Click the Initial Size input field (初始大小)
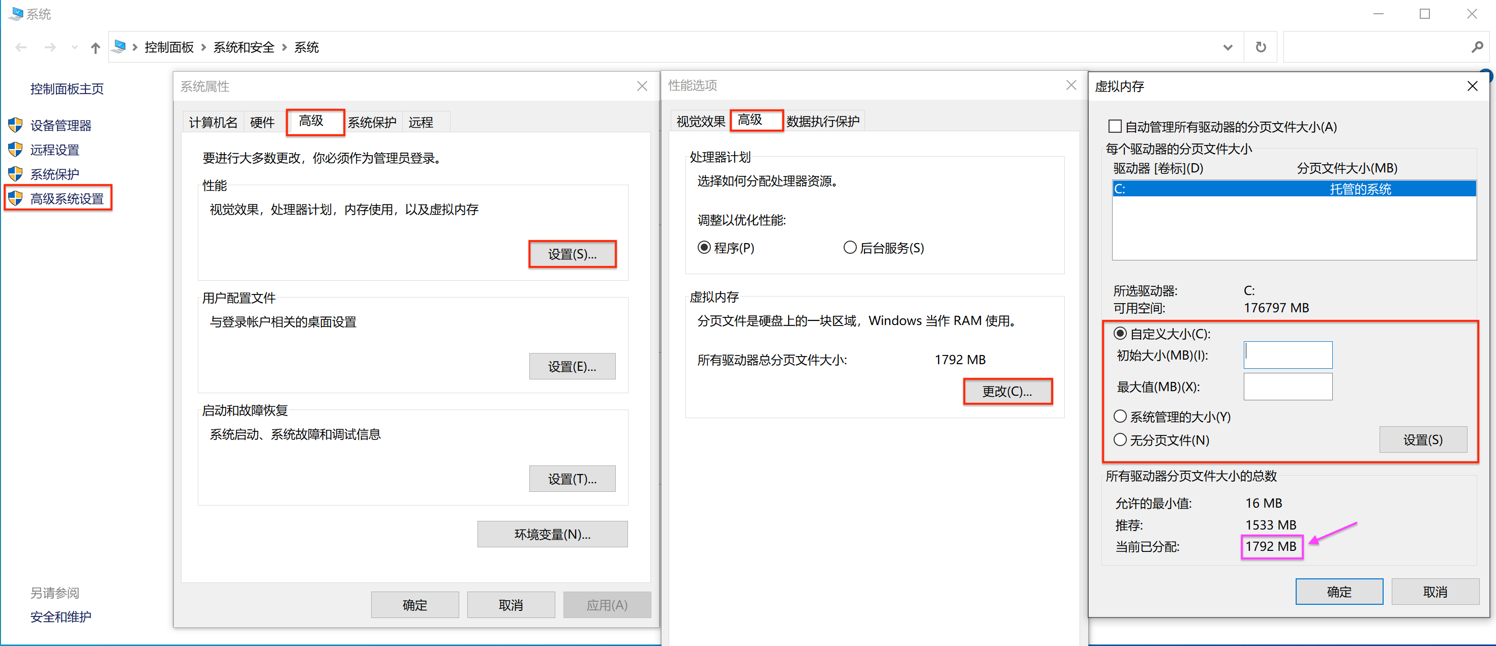This screenshot has height=646, width=1496. tap(1287, 355)
